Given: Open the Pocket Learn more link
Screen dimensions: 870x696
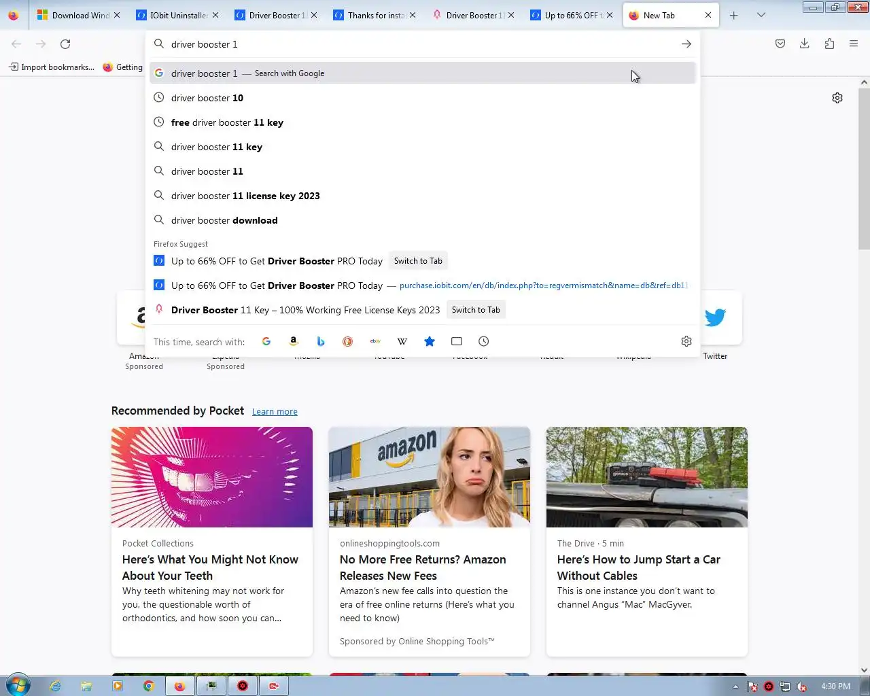Looking at the screenshot, I should (x=275, y=412).
